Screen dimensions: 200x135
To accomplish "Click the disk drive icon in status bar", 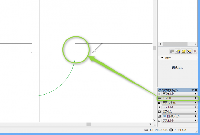I will coord(146,130).
